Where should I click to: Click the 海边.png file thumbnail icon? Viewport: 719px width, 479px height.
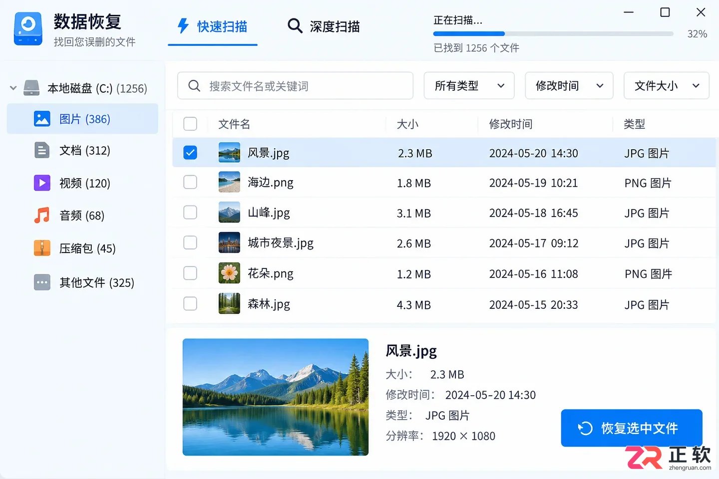click(229, 182)
